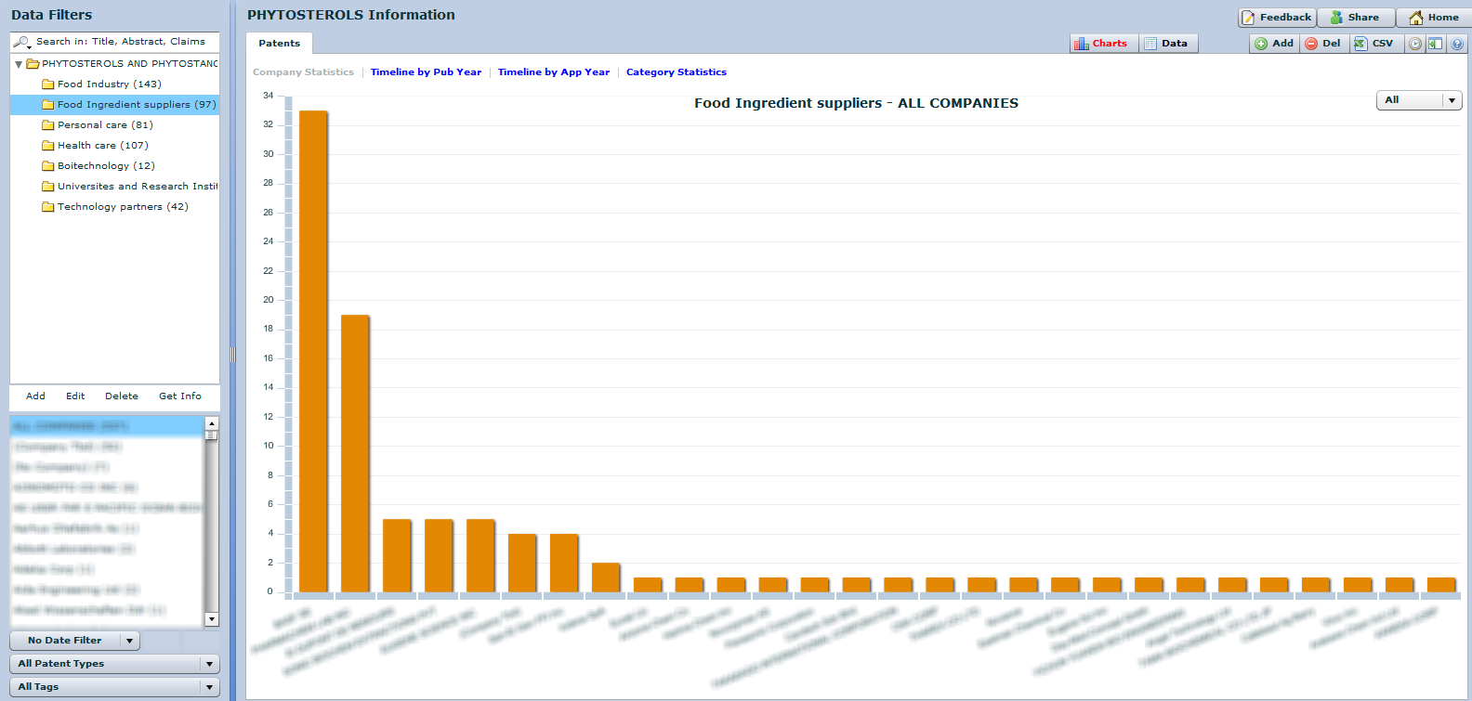The image size is (1472, 701).
Task: Go to Home via house icon
Action: [1434, 18]
